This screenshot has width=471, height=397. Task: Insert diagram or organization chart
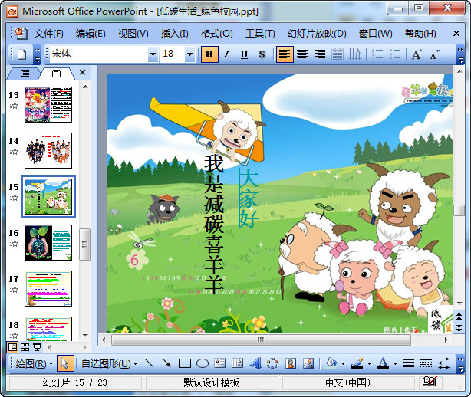coord(272,363)
